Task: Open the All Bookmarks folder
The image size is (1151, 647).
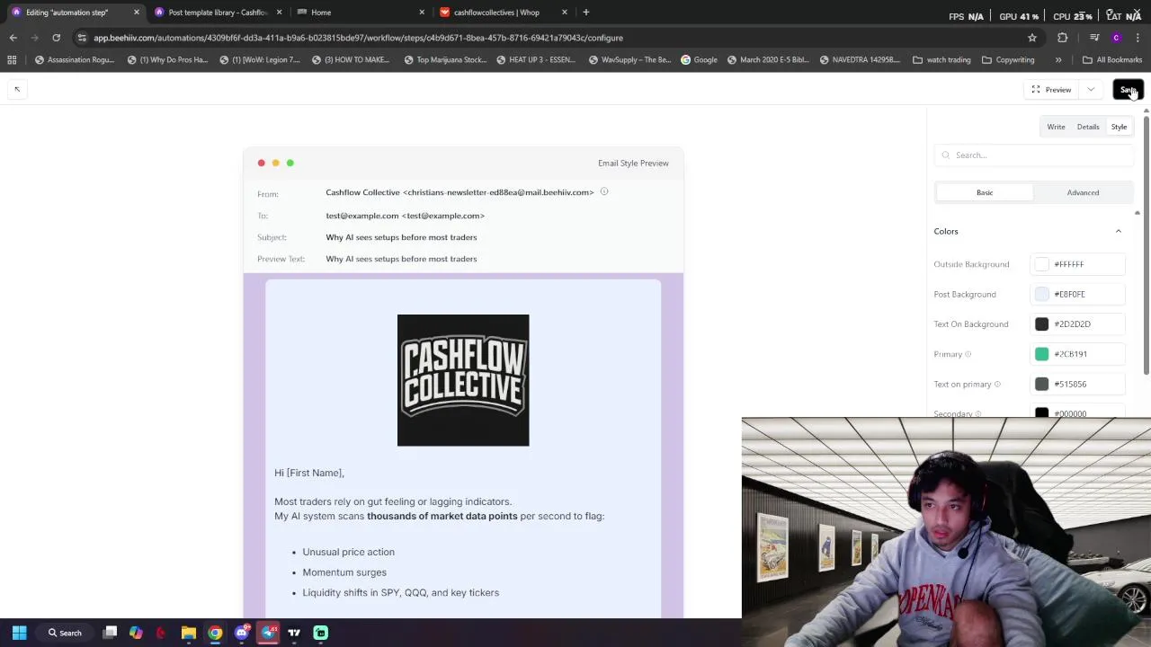Action: (1112, 60)
